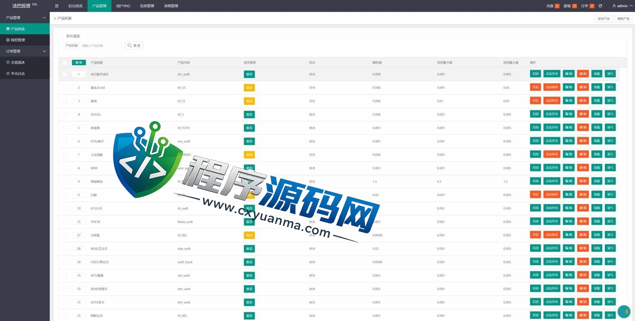
Task: Click 关闭 in the xlm_usdt row
Action: [535, 289]
